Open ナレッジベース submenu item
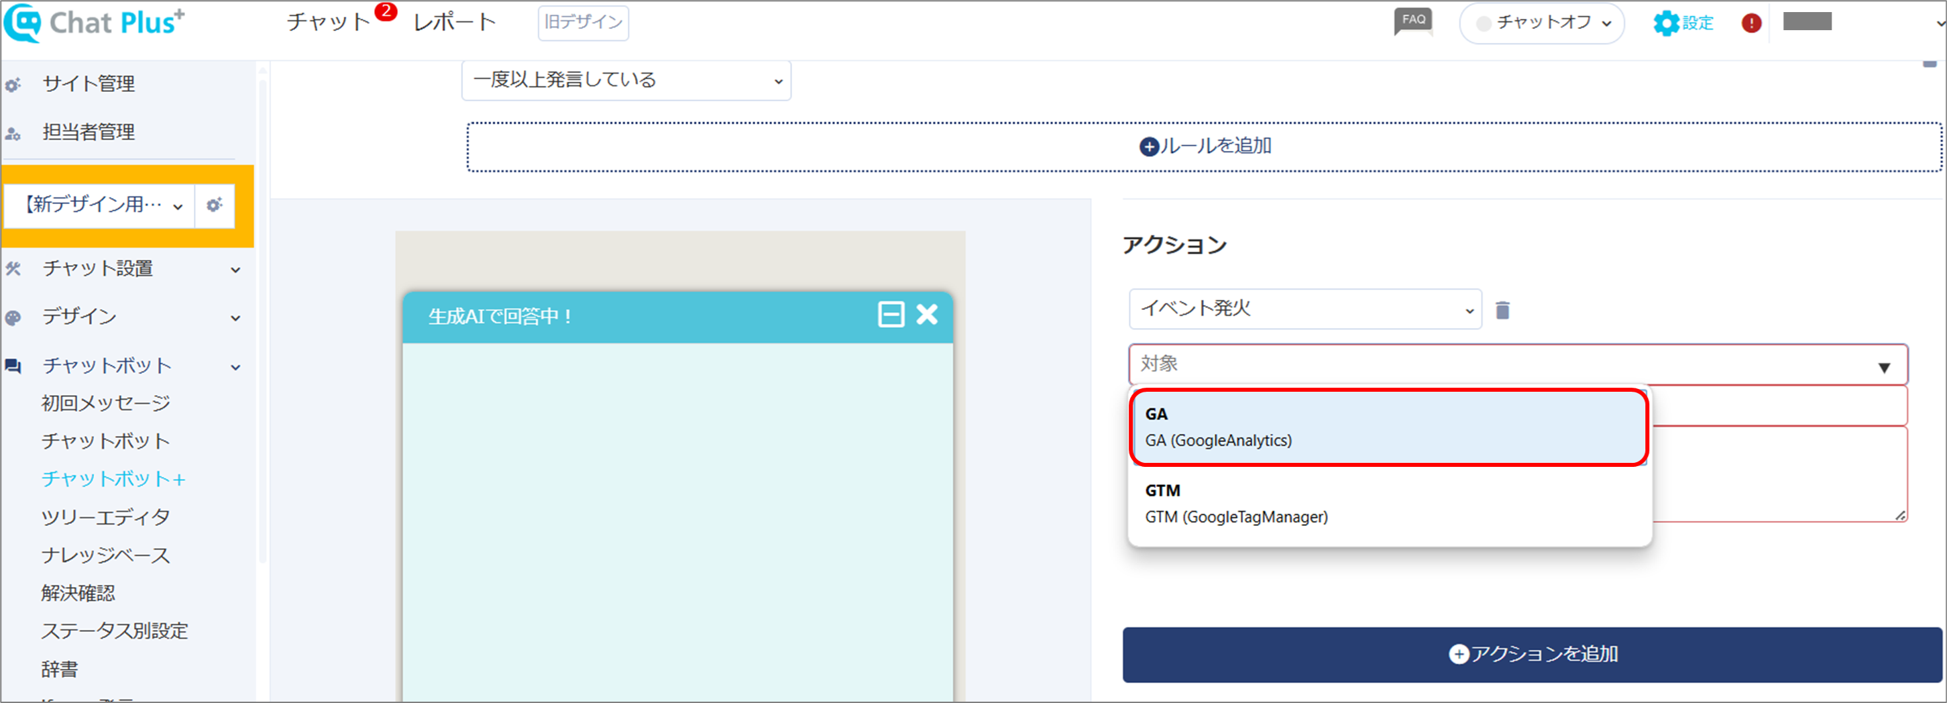 coord(106,555)
